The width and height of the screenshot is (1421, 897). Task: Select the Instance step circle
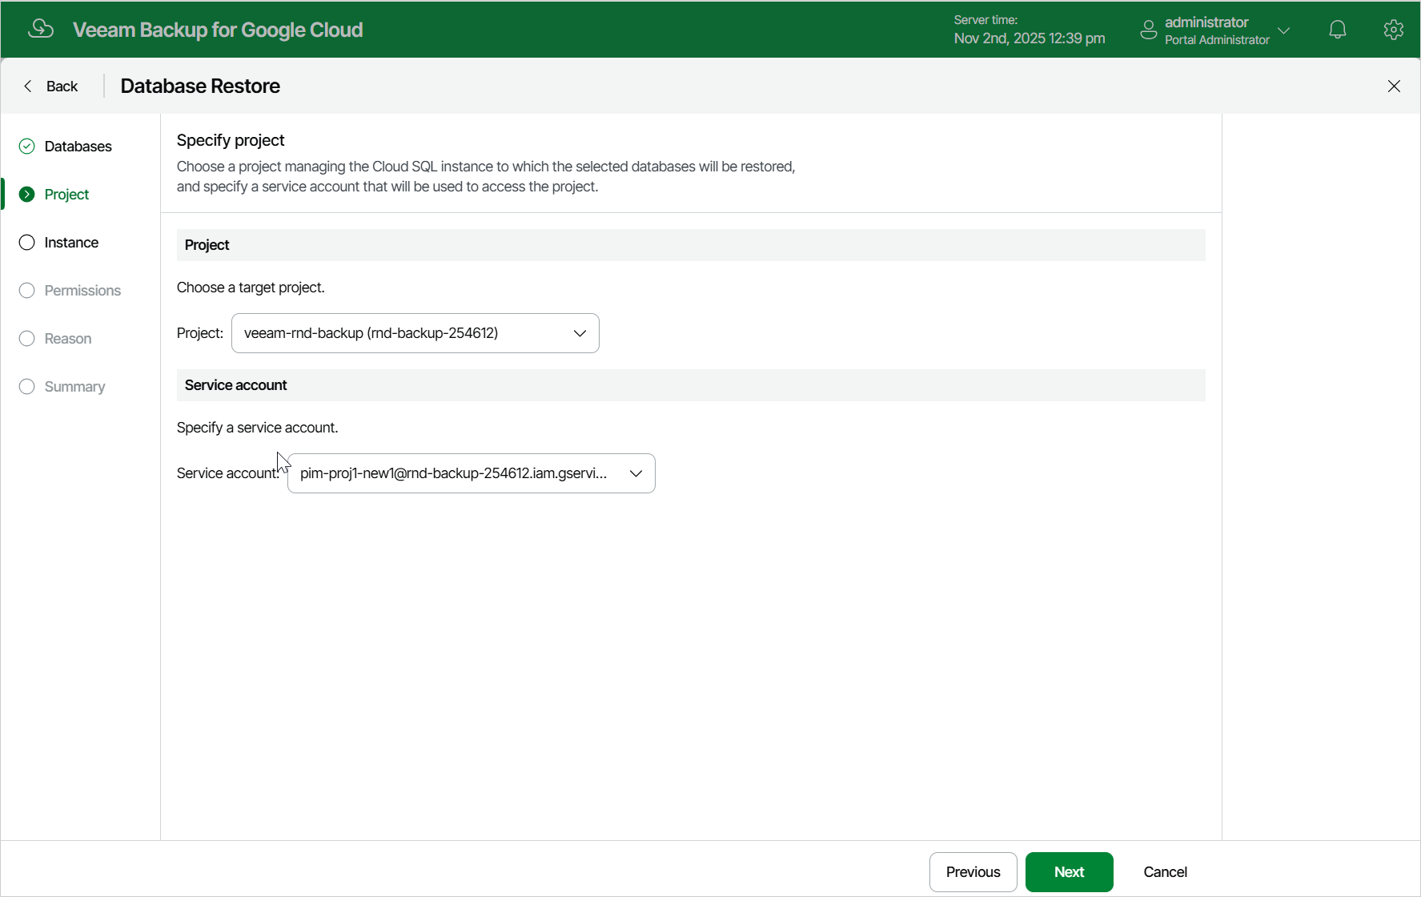(27, 242)
